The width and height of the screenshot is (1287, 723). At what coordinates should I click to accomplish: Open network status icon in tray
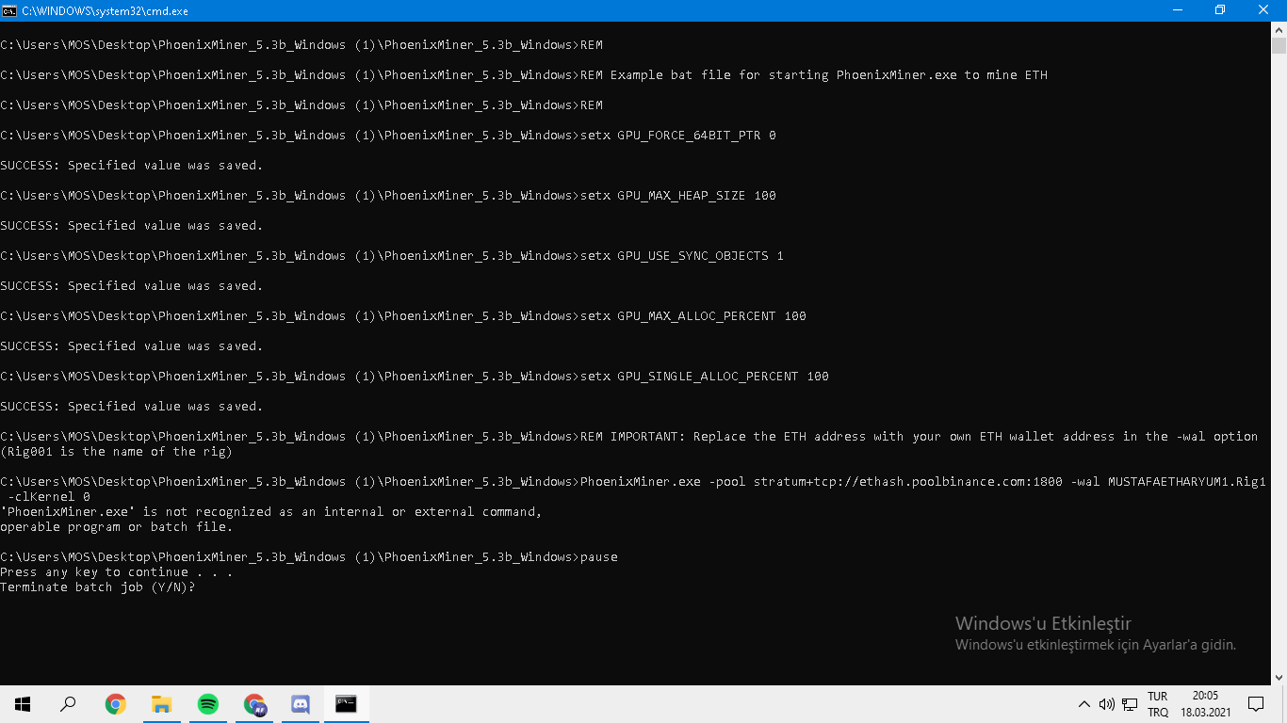click(1130, 704)
